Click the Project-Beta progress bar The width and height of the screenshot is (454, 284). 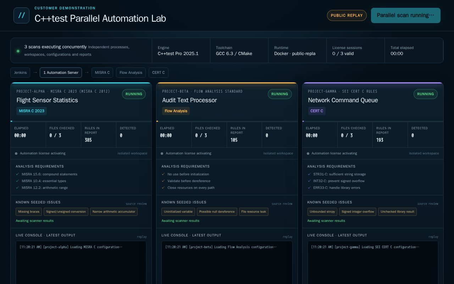pos(227,121)
